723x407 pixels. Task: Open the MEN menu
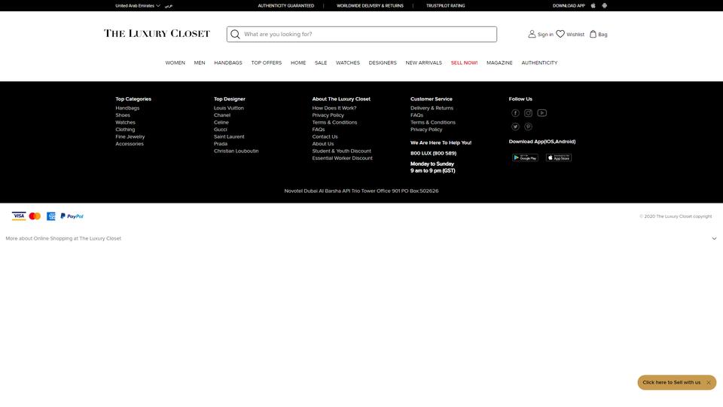pos(200,63)
